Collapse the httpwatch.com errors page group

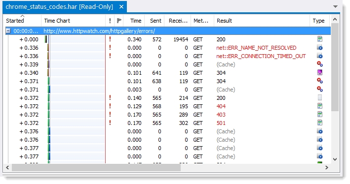click(x=8, y=31)
